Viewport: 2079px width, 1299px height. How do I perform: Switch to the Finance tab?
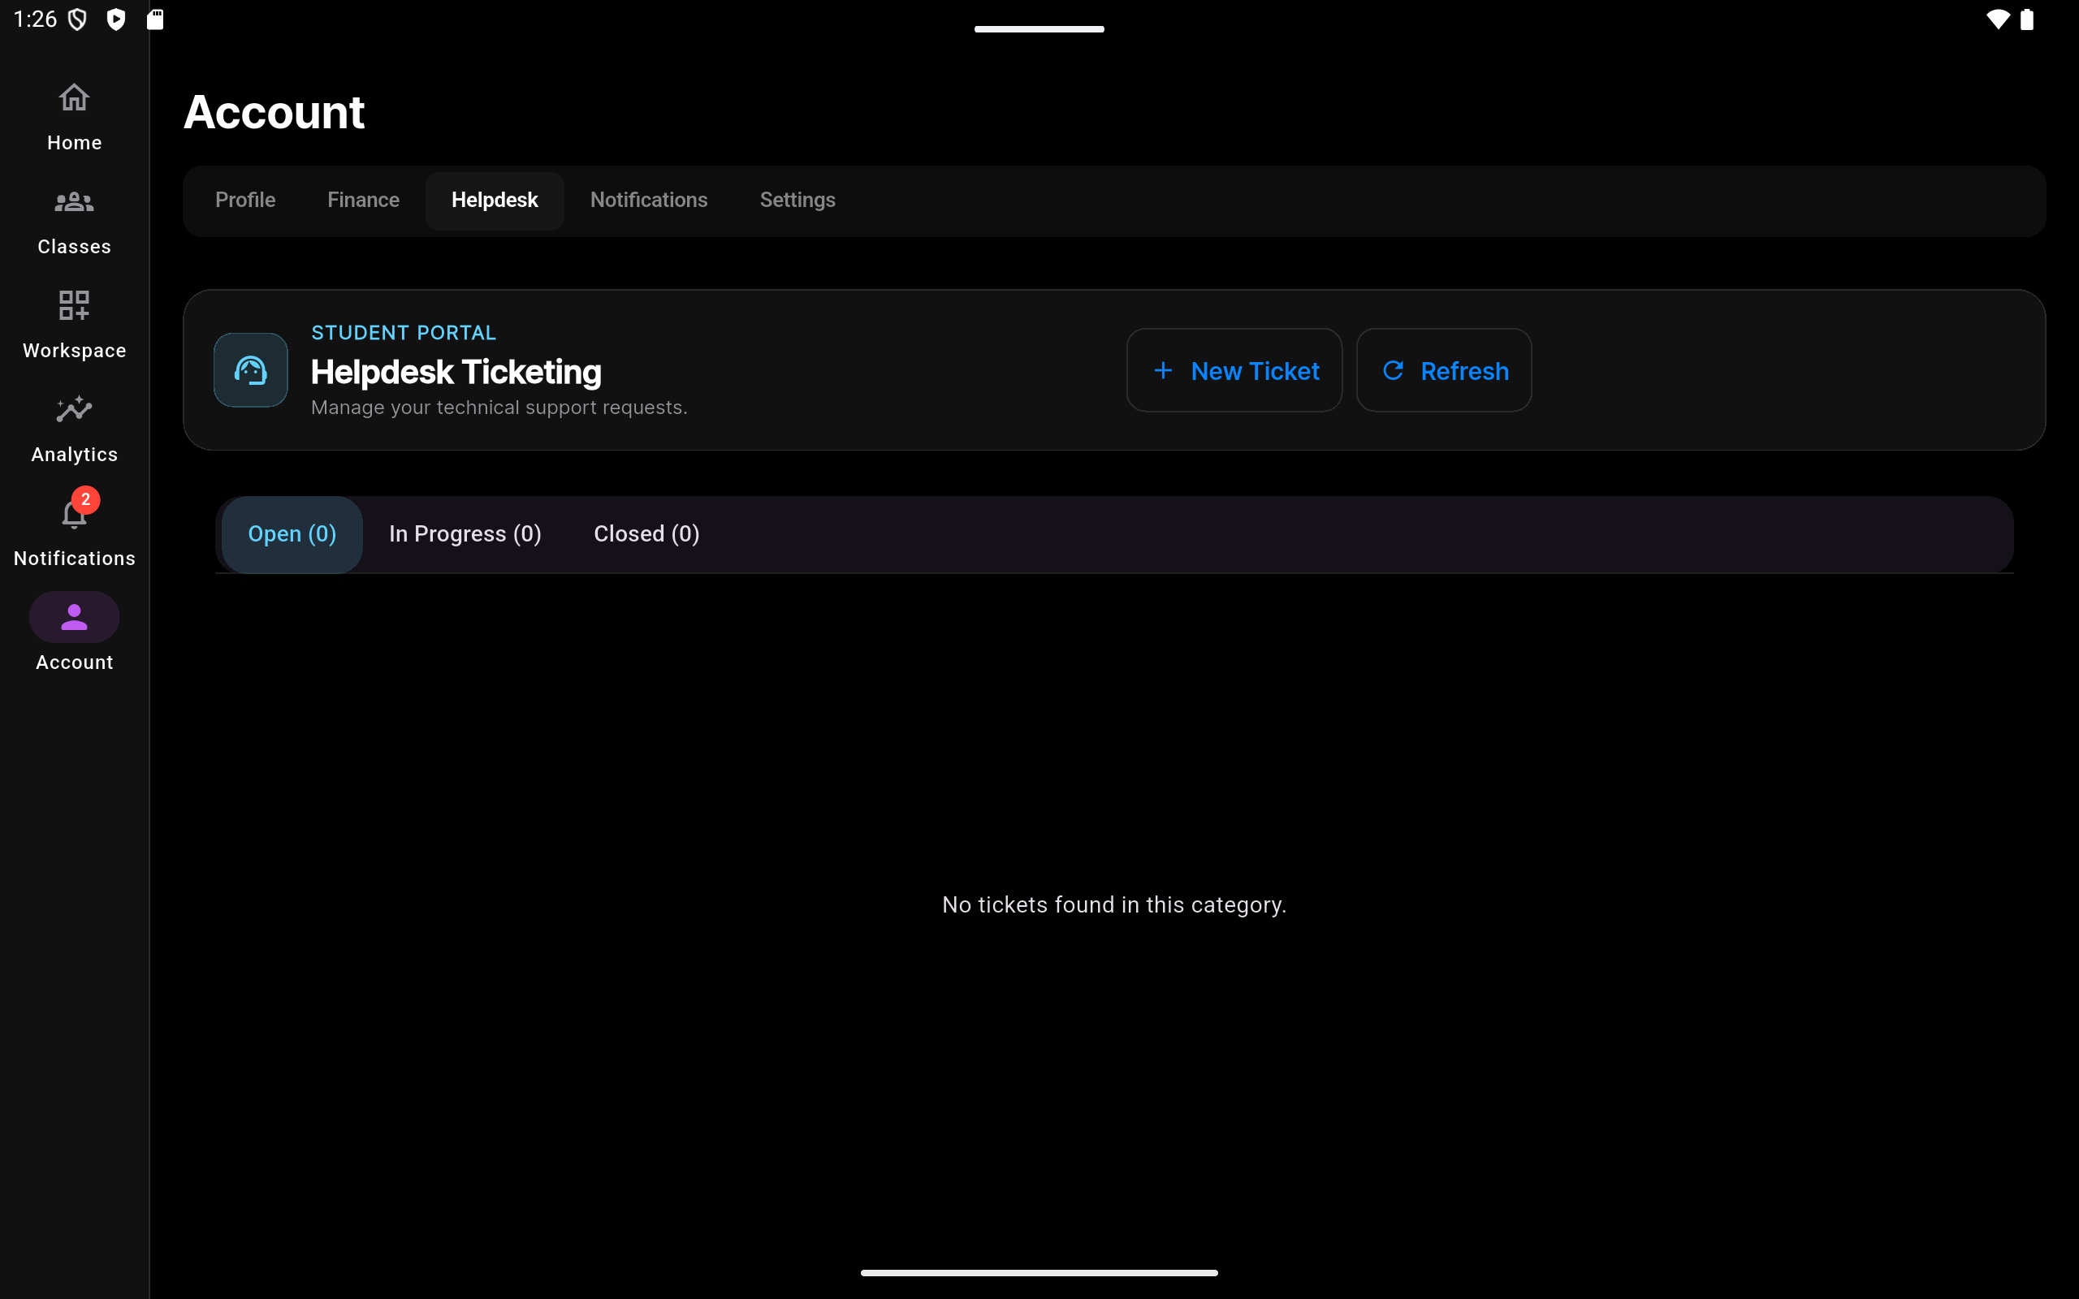(x=363, y=201)
